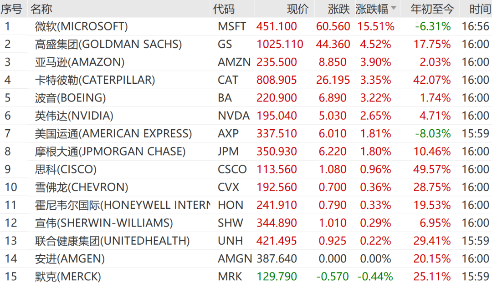This screenshot has width=492, height=283.
Task: Sort by the 年初至今 column header
Action: point(432,9)
